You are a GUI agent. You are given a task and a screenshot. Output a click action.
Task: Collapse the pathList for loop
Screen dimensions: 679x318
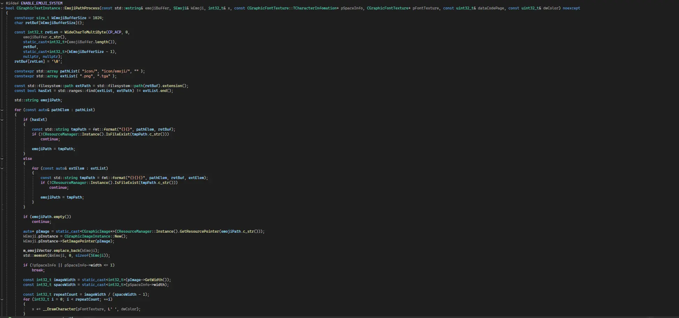[2, 110]
